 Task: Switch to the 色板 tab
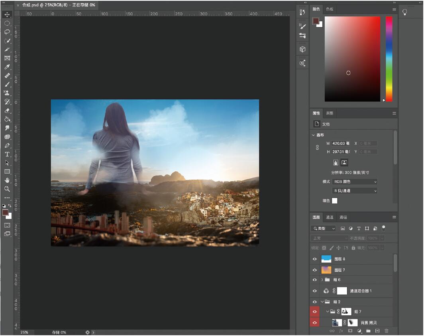(330, 9)
